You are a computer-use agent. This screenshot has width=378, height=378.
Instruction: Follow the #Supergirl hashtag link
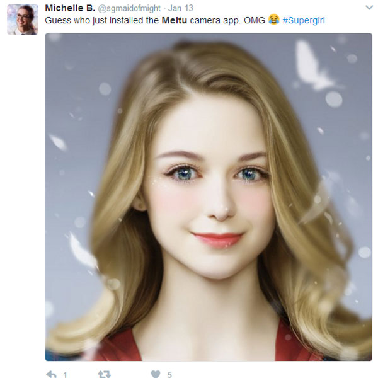click(x=304, y=20)
